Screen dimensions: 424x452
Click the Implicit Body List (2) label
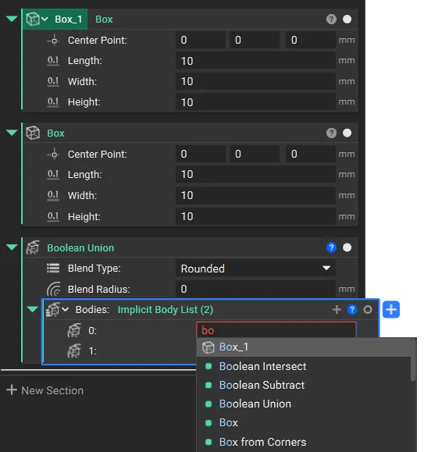tap(166, 310)
